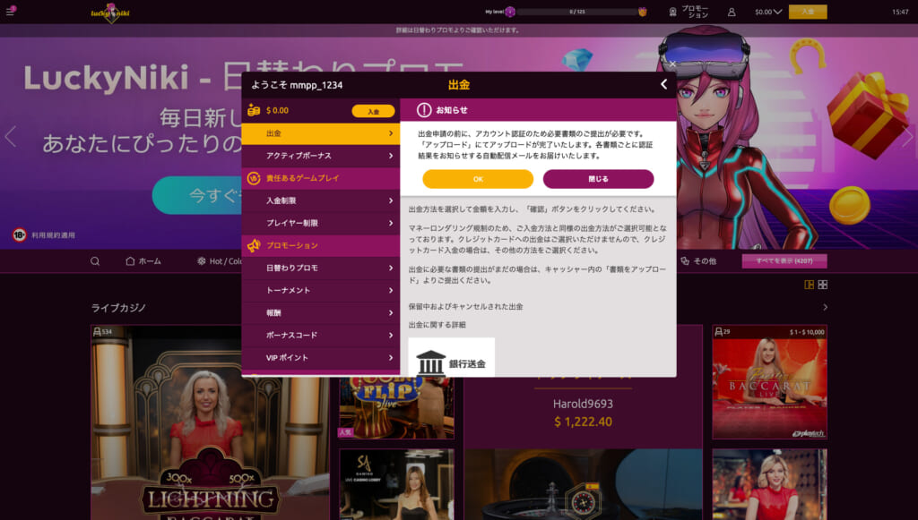This screenshot has width=918, height=520.
Task: Expand the 出金 menu chevron
Action: [391, 133]
